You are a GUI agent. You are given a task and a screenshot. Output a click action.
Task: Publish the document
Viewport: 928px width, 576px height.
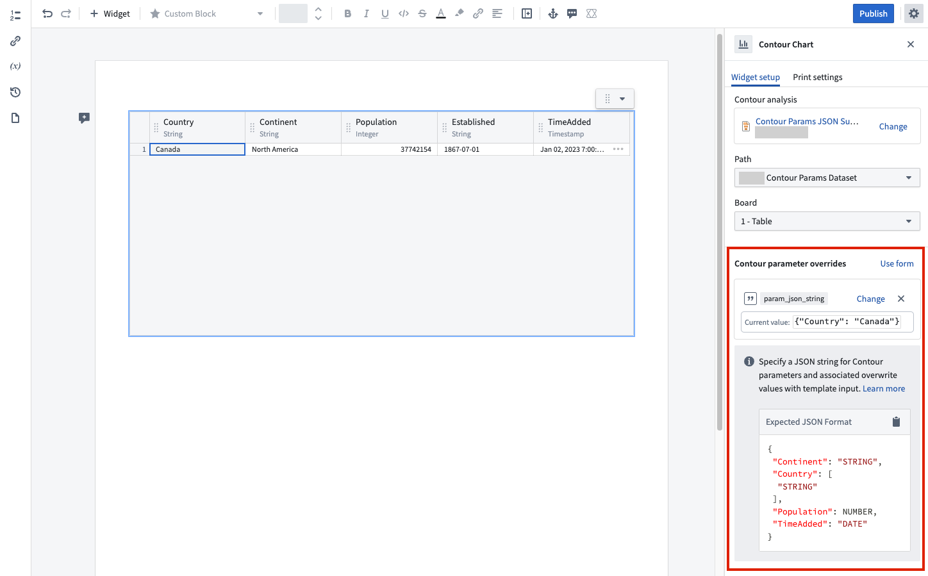[874, 13]
